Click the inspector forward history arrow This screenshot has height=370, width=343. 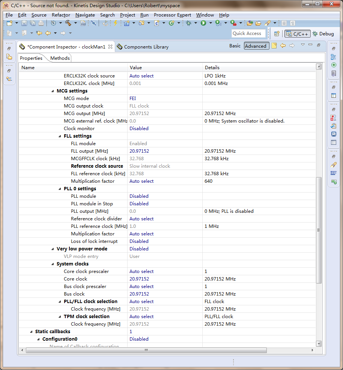[x=292, y=45]
